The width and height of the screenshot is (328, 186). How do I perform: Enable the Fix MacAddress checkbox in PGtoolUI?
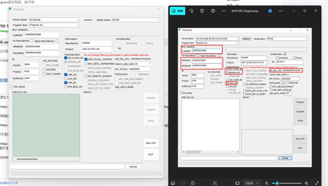pyautogui.click(x=31, y=41)
